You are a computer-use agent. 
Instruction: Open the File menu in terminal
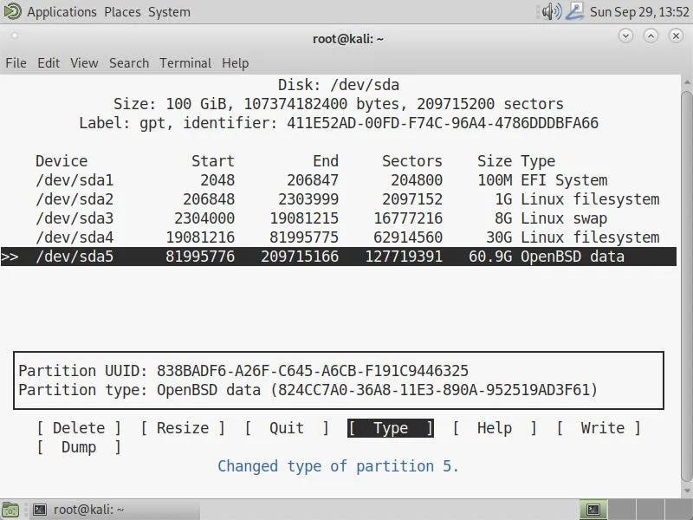tap(16, 63)
